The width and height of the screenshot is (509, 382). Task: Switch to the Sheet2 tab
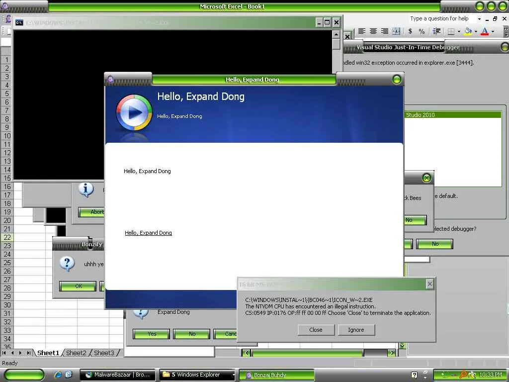pyautogui.click(x=76, y=353)
